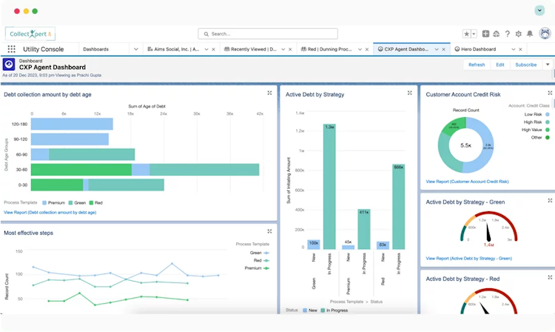Click the Premium legend swatch under debt age chart

tap(44, 202)
